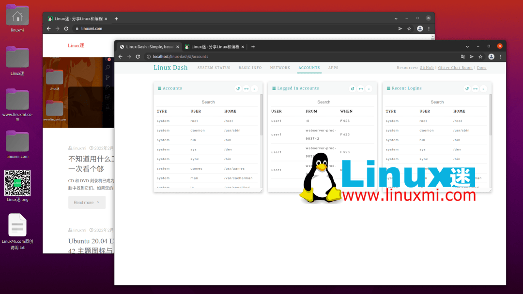Collapse the Recent Logins panel
Viewport: 523px width, 294px height.
(483, 88)
